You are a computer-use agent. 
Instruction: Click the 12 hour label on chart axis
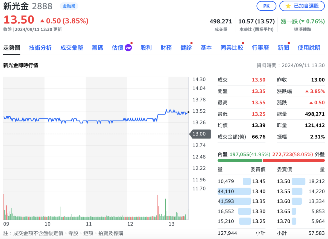(x=130, y=224)
